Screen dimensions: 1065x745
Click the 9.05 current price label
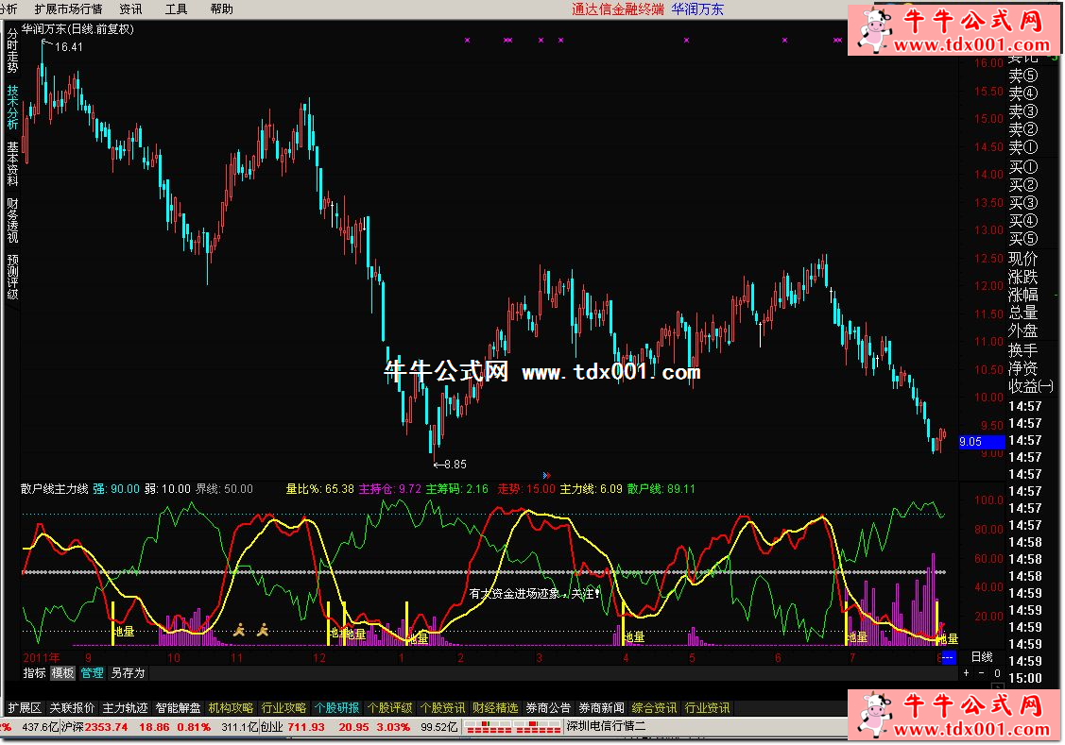coord(981,442)
